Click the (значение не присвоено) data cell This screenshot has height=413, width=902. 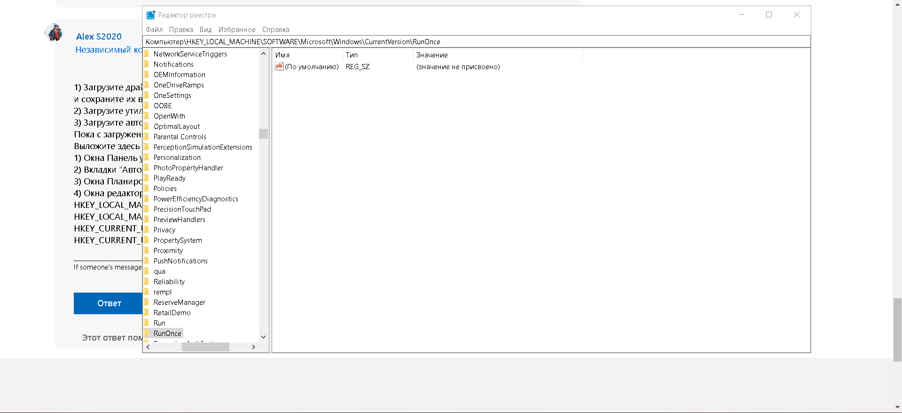click(x=458, y=67)
